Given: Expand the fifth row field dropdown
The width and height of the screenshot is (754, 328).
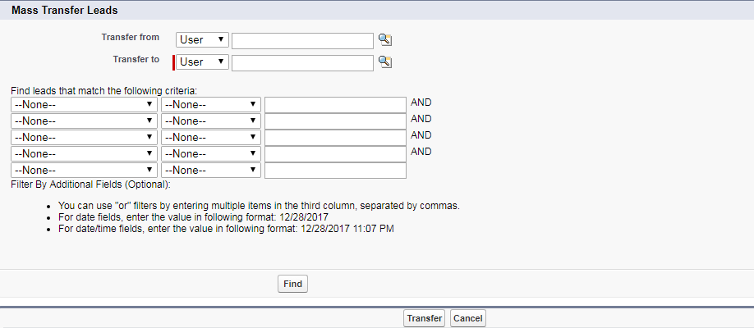Looking at the screenshot, I should pos(84,170).
